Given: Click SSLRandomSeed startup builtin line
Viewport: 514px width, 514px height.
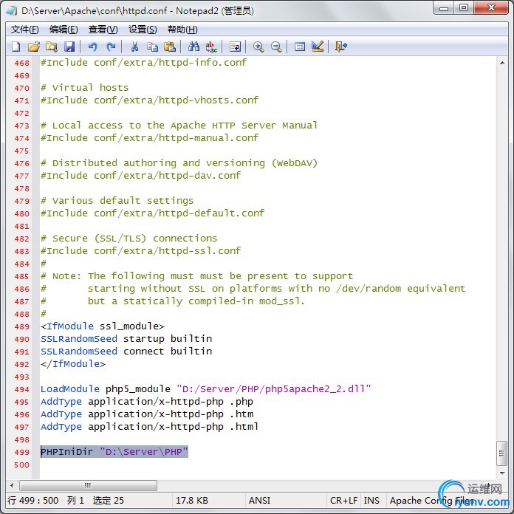Looking at the screenshot, I should tap(126, 339).
